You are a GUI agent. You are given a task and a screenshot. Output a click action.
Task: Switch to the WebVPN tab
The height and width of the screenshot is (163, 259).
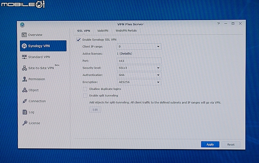click(103, 31)
